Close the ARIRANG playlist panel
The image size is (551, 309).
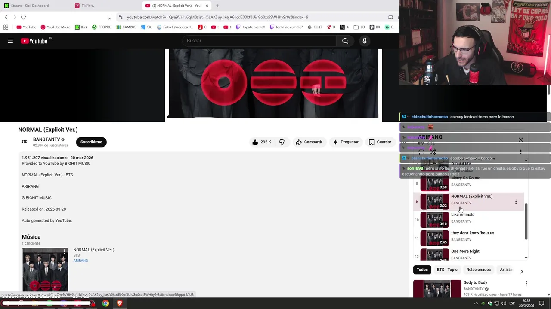(x=521, y=139)
